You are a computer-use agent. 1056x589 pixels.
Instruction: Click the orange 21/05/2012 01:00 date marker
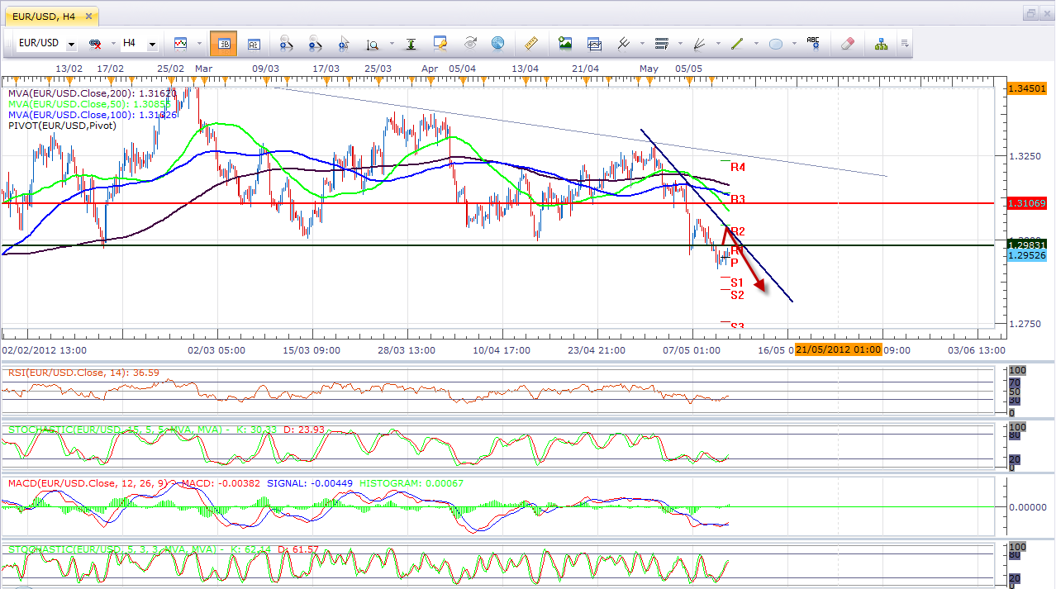coord(837,349)
